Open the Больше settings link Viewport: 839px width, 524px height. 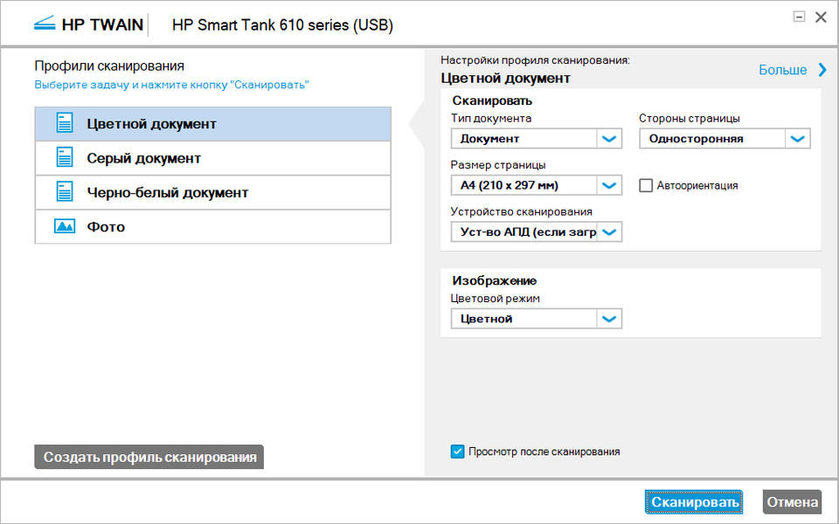tap(782, 70)
